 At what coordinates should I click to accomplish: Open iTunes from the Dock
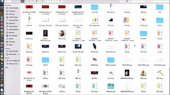coord(2,24)
